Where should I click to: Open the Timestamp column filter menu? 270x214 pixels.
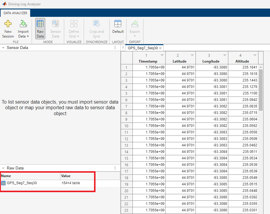click(x=162, y=55)
